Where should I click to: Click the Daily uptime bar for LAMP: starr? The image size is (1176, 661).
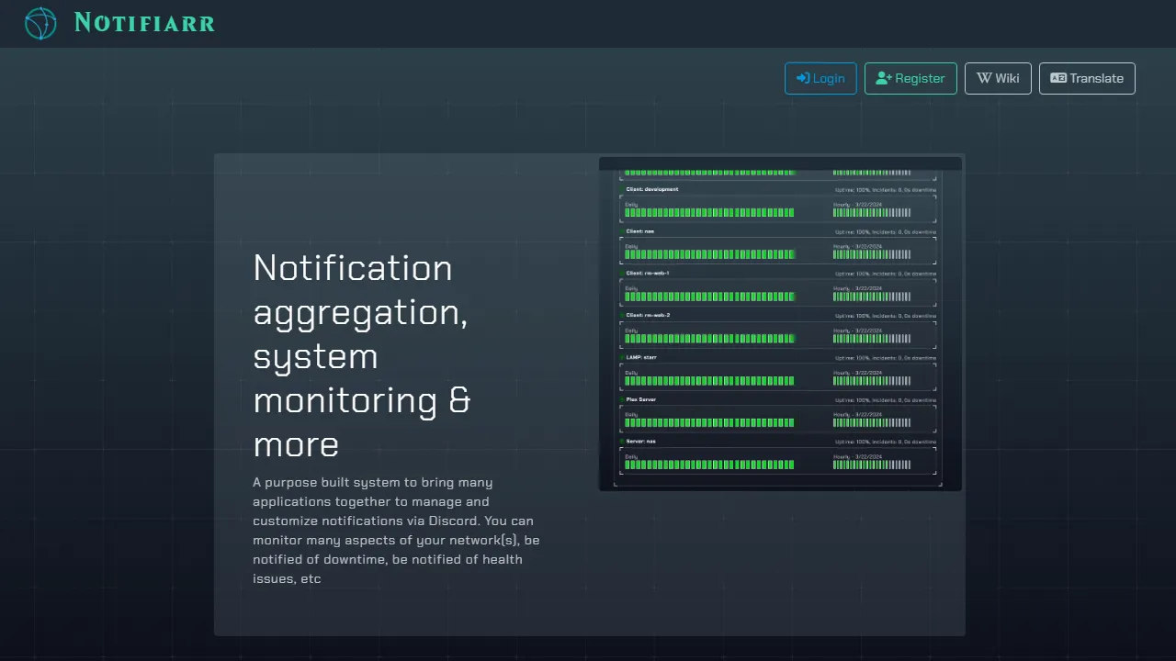pyautogui.click(x=708, y=380)
